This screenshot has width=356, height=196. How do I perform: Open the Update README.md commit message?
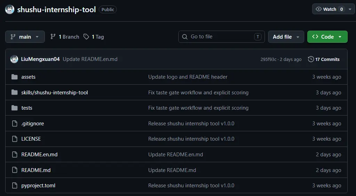(x=172, y=170)
